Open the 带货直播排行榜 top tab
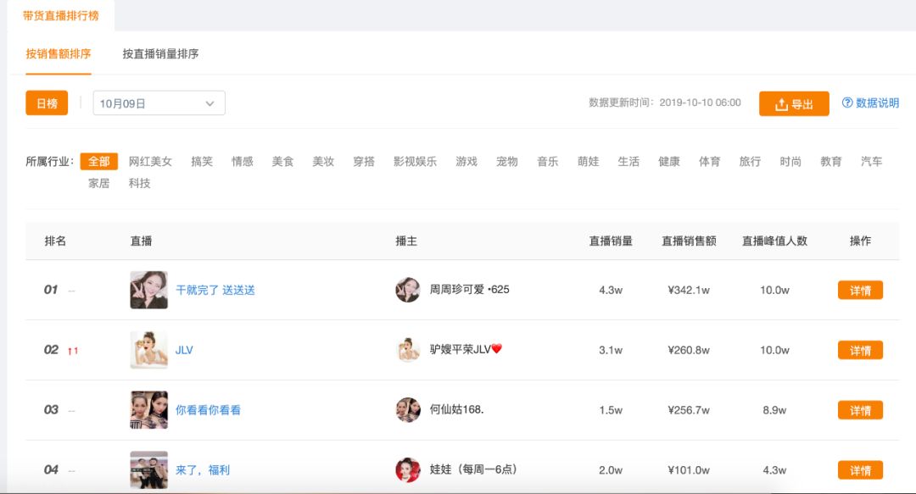 (x=61, y=16)
